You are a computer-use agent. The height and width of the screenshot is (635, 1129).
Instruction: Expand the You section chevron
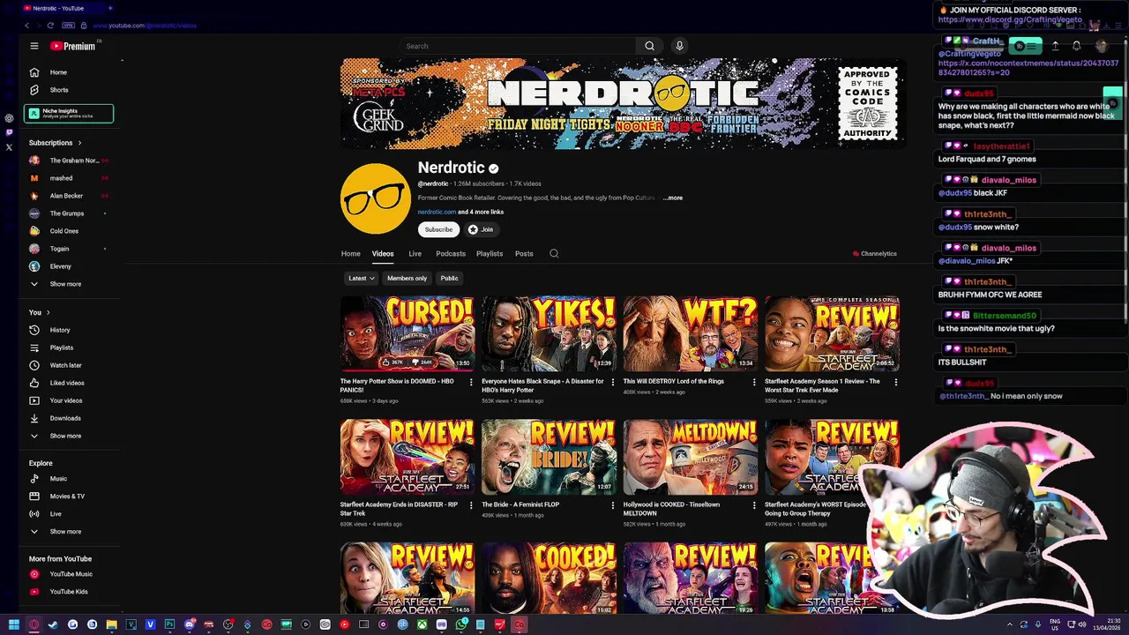pyautogui.click(x=48, y=312)
